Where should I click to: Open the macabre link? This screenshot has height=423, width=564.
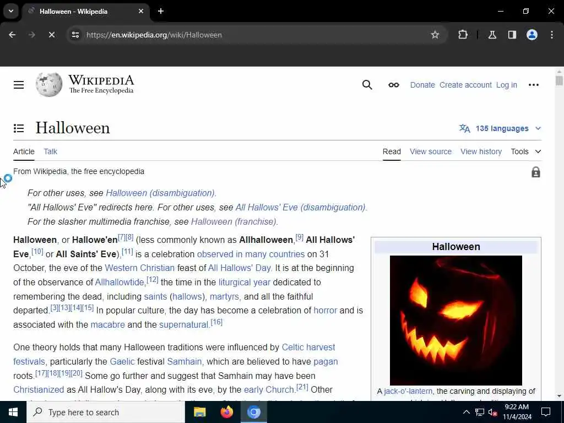[x=107, y=325]
